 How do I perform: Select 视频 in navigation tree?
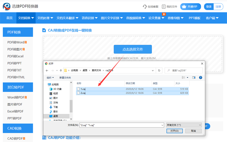54,93
